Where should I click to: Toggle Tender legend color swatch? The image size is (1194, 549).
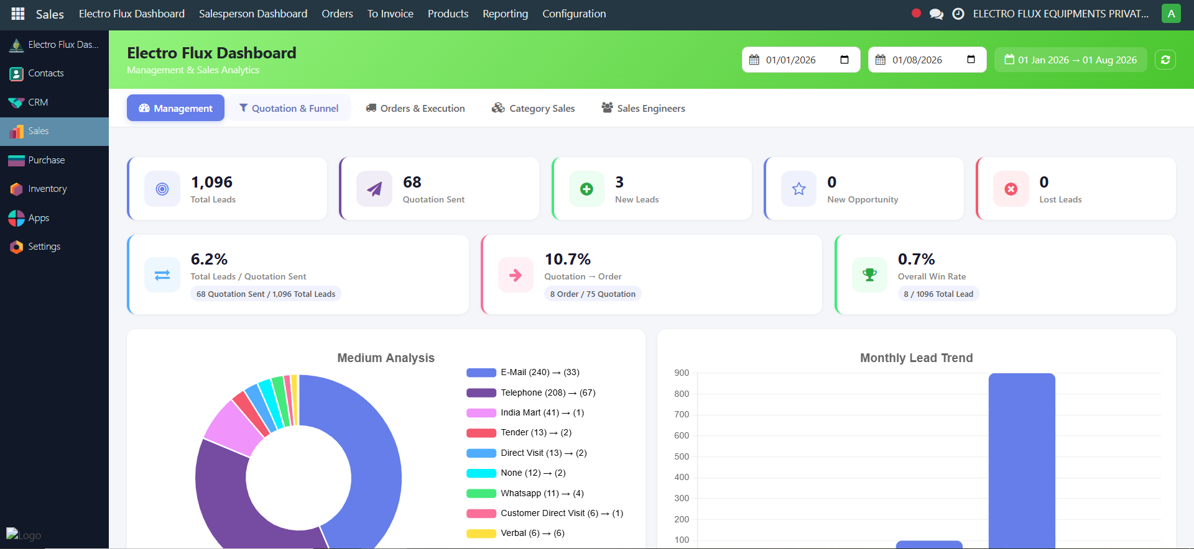[x=481, y=433]
